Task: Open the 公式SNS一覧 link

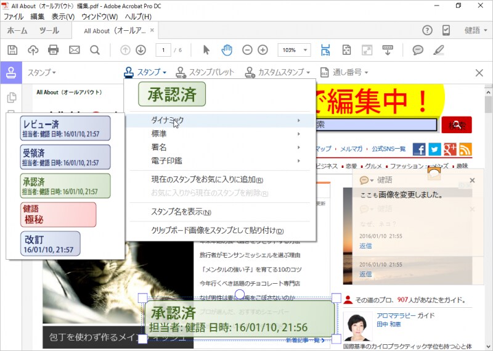Action: 389,149
